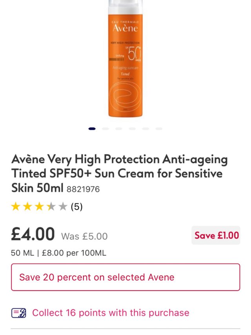Tap the half-filled fourth rating star
The image size is (251, 335).
coord(51,207)
